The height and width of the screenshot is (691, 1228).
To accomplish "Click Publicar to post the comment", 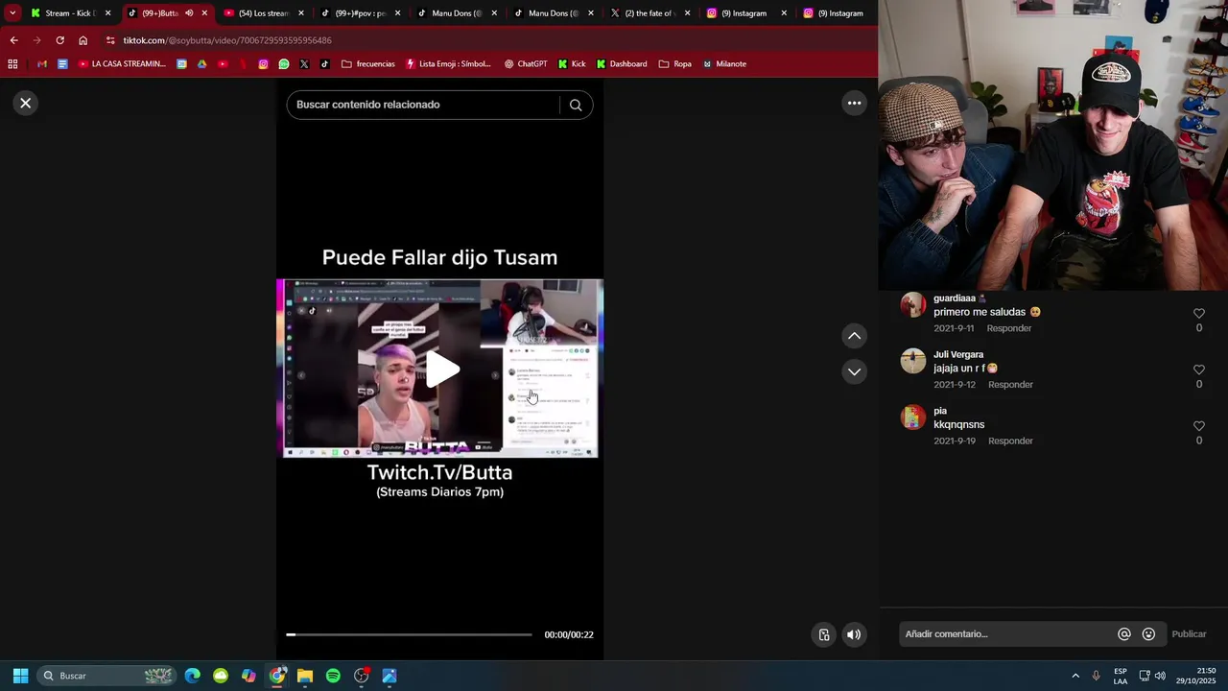I will click(1189, 634).
